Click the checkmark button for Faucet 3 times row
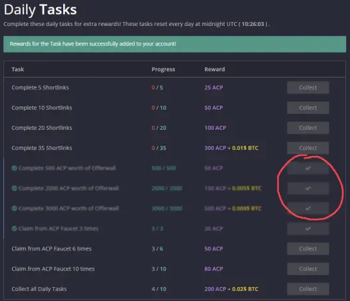The height and width of the screenshot is (301, 350). [308, 228]
